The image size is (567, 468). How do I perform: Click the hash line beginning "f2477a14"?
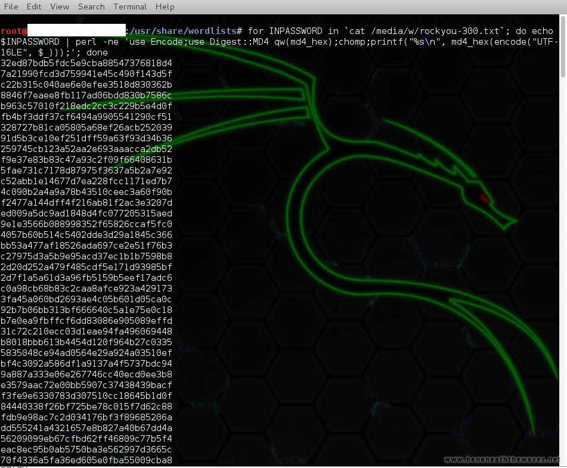click(x=86, y=203)
